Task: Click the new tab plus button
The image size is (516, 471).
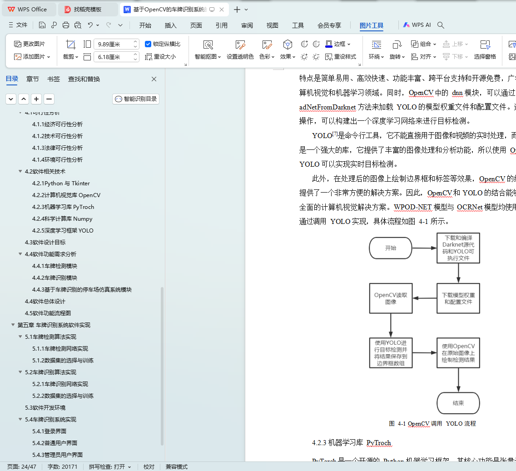Action: coord(237,10)
